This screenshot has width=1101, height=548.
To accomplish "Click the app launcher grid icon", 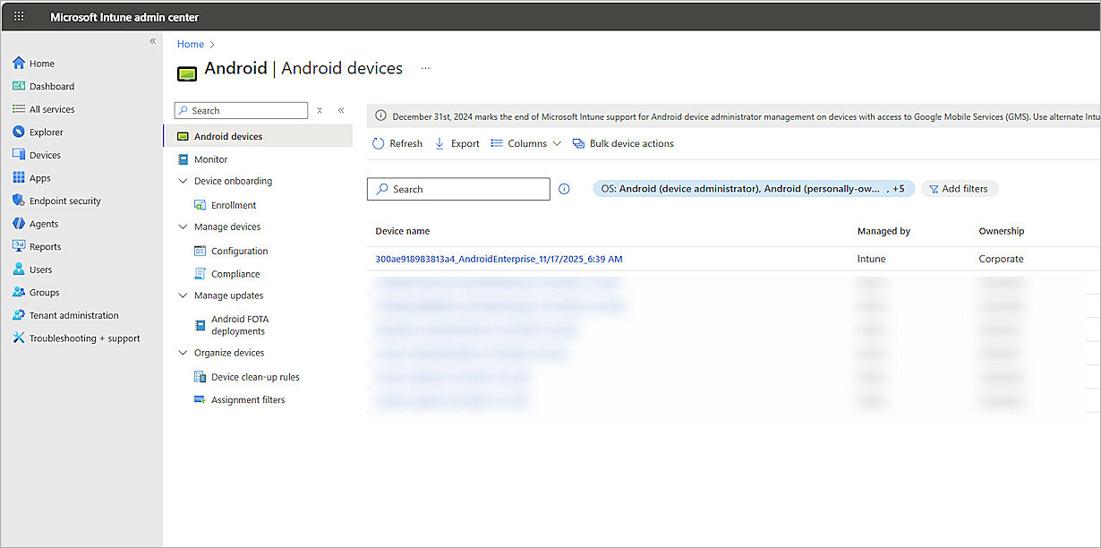I will tap(18, 16).
